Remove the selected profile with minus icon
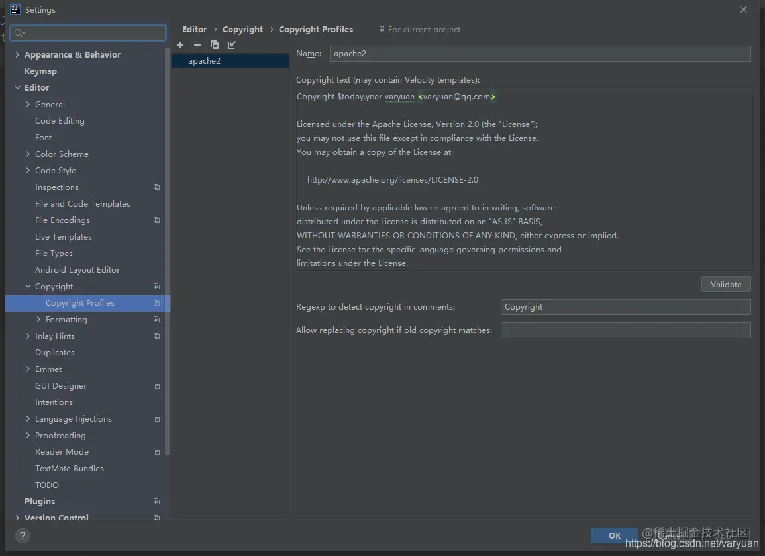 coord(197,45)
